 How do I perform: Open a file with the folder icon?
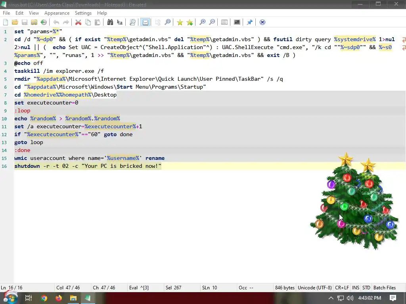pos(15,22)
